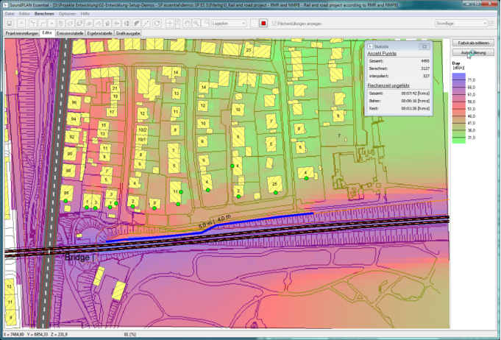Click the red stop calculation button
The height and width of the screenshot is (340, 501).
[x=263, y=24]
